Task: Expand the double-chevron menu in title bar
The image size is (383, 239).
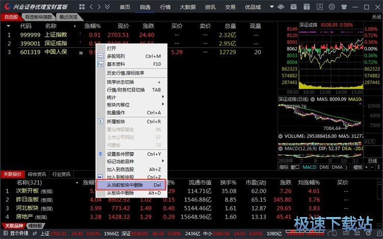Action: [107, 7]
